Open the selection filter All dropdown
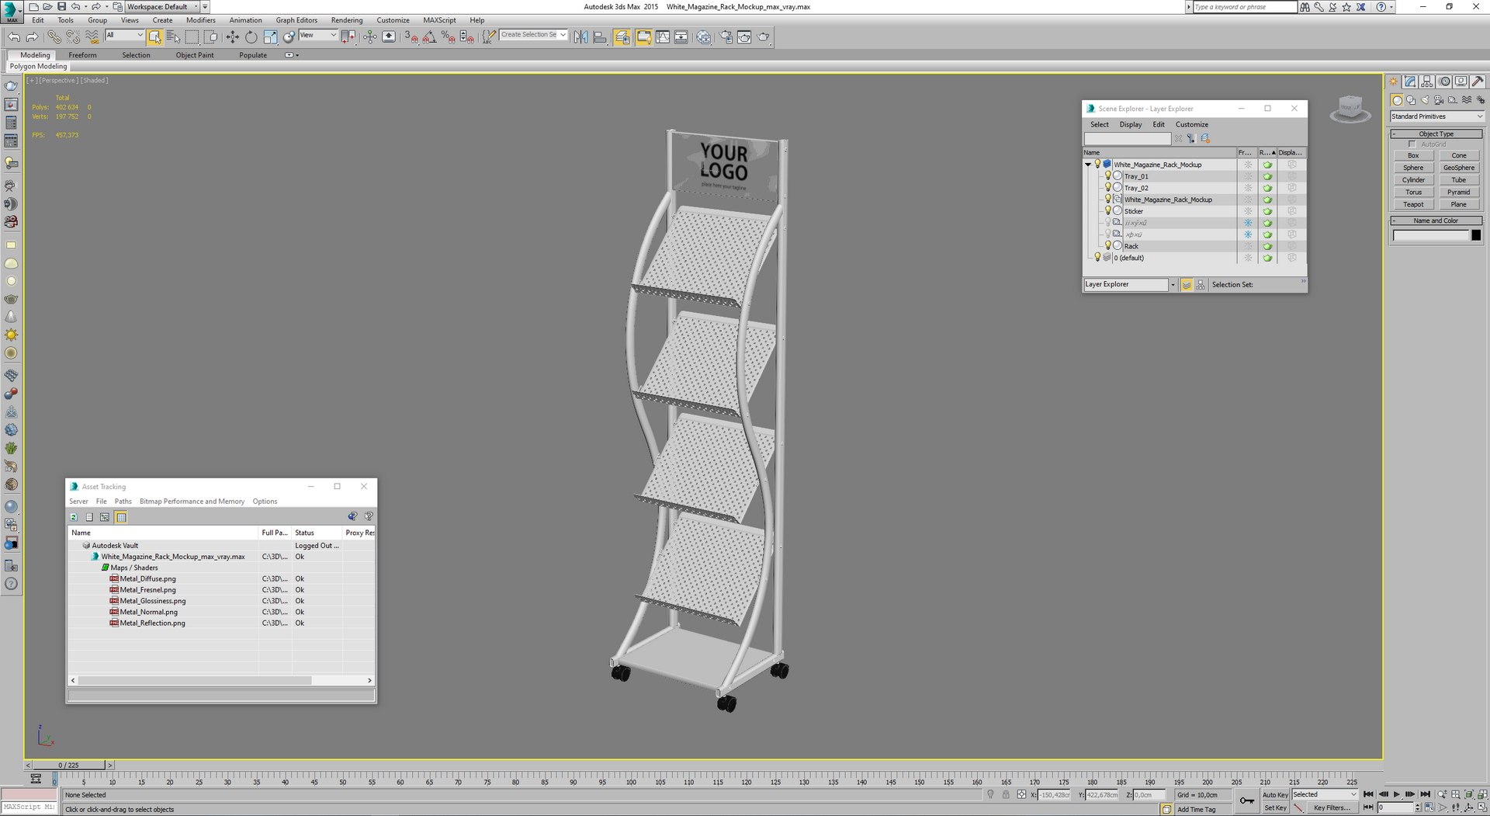 click(124, 35)
